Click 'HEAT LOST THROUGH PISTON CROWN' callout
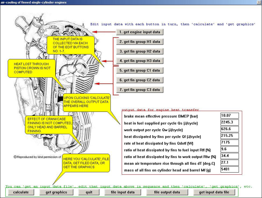Image resolution: width=262 pixels, height=198 pixels. point(32,68)
